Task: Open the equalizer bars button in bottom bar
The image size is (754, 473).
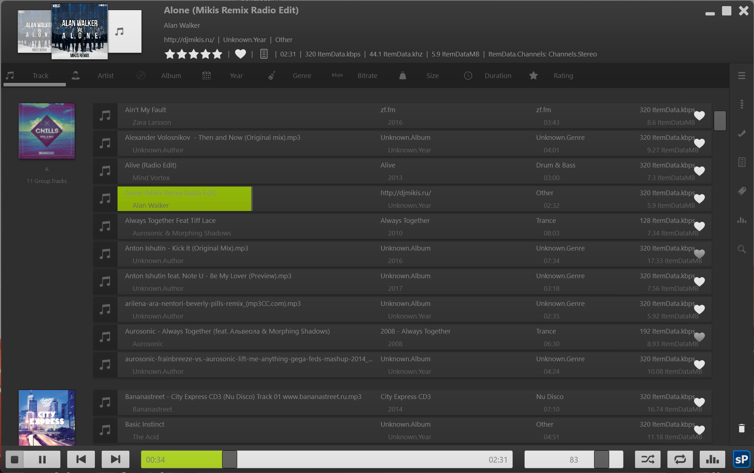Action: [712, 459]
